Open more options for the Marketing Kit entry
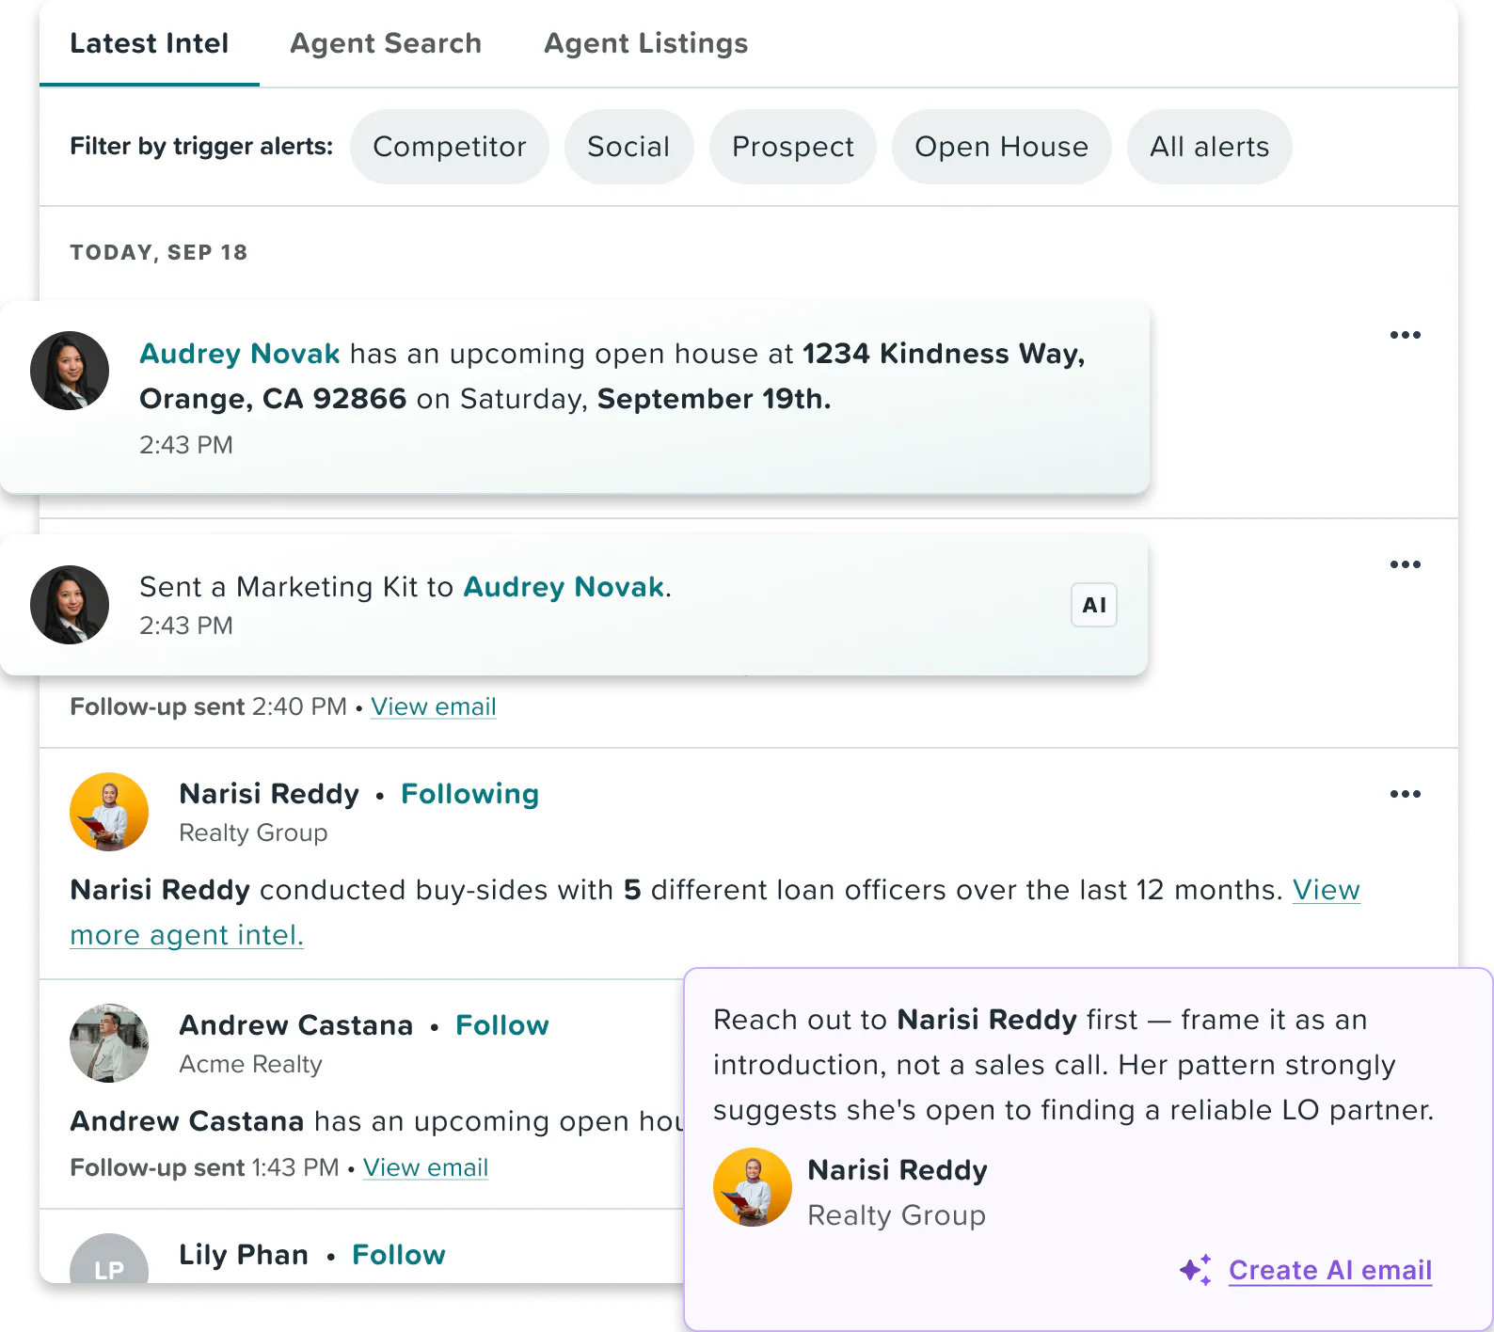This screenshot has height=1332, width=1494. point(1406,564)
